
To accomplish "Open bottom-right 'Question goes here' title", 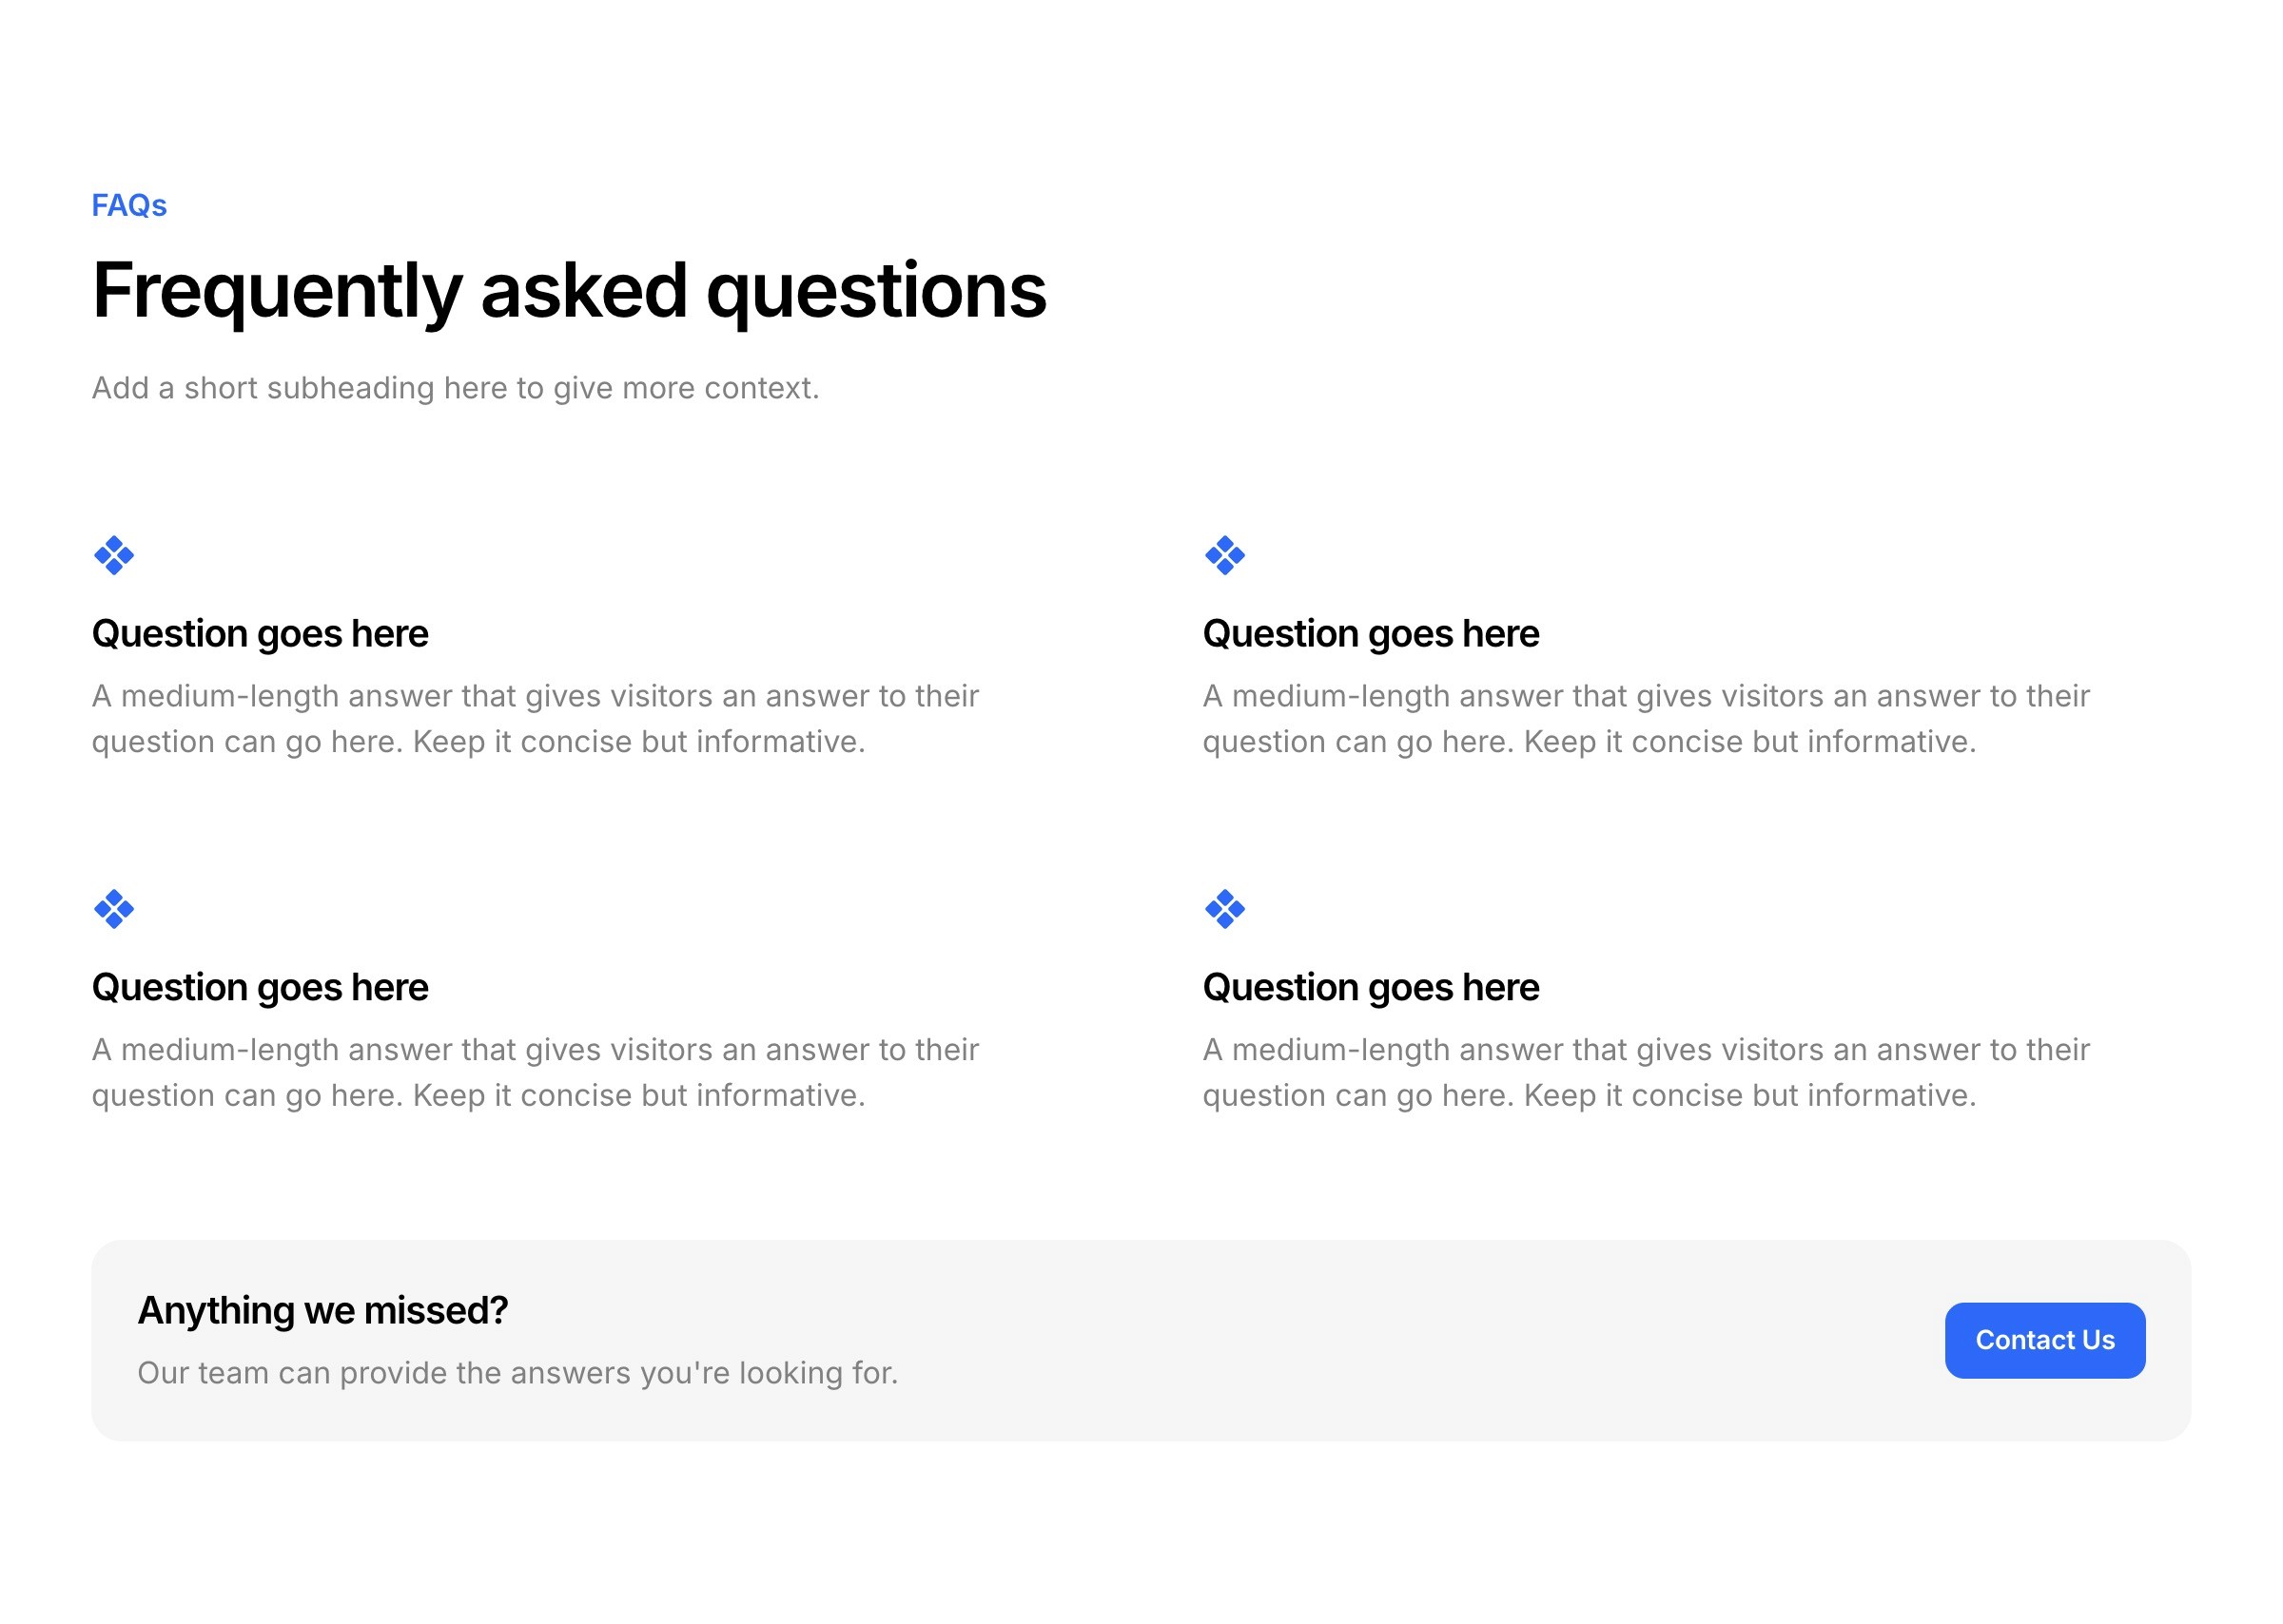I will [1370, 987].
